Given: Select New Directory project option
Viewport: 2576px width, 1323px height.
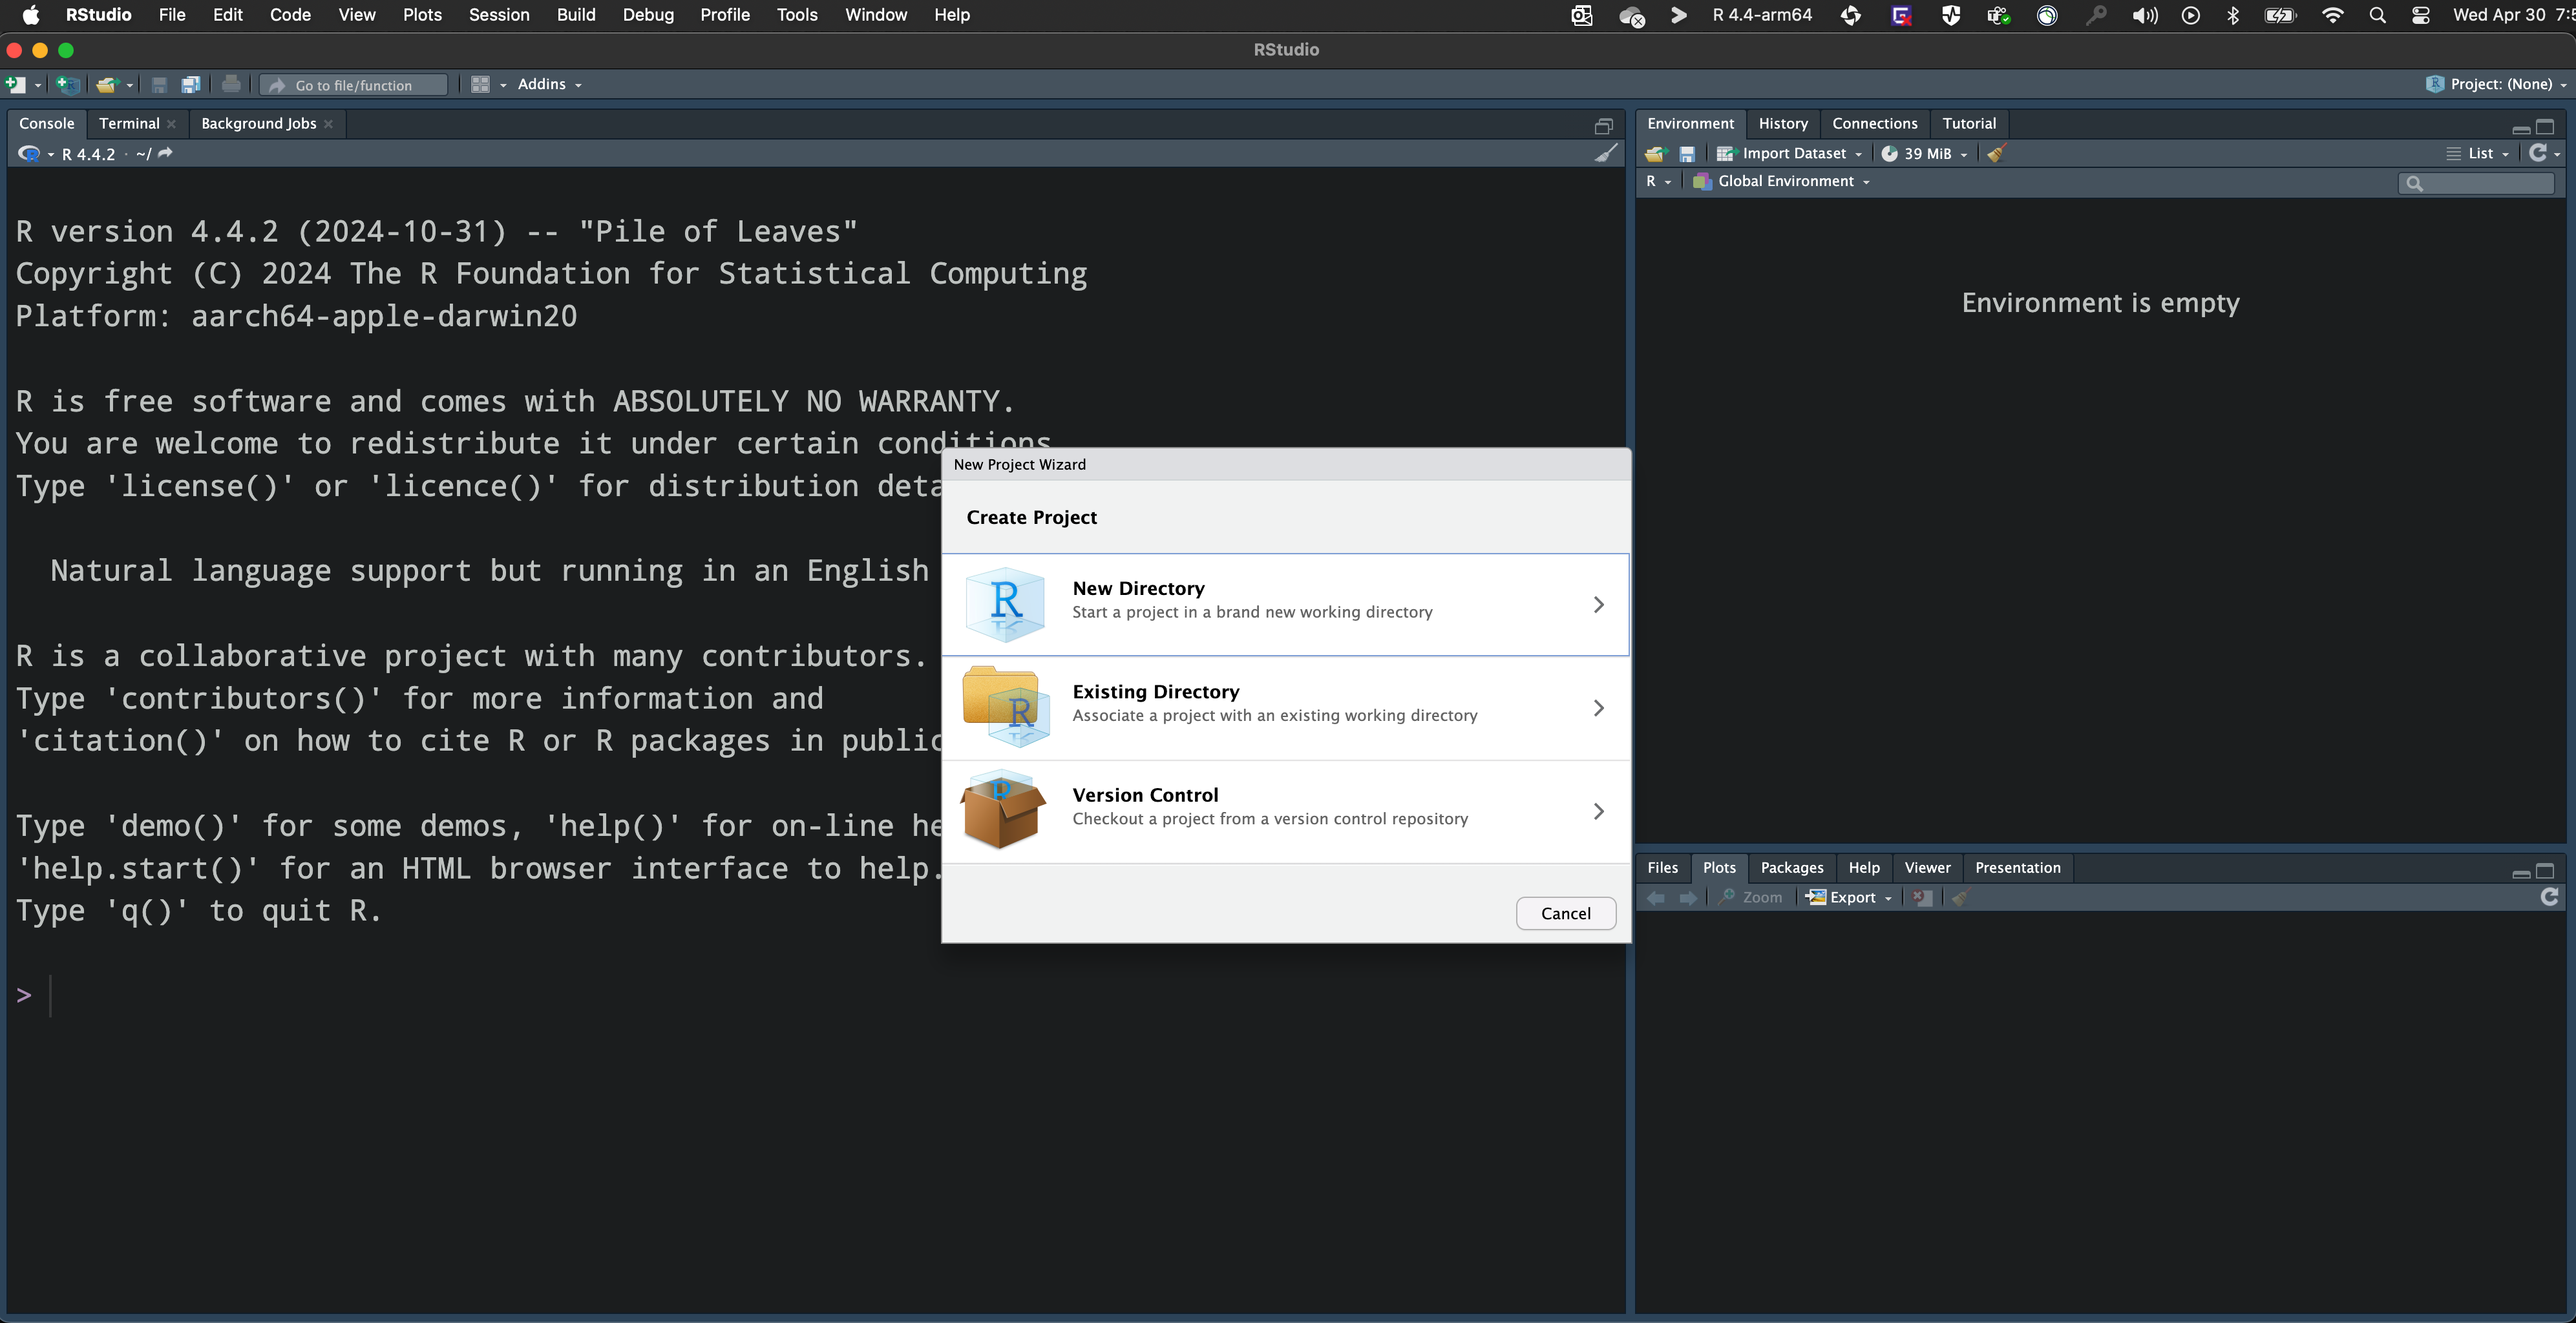Looking at the screenshot, I should pos(1285,605).
